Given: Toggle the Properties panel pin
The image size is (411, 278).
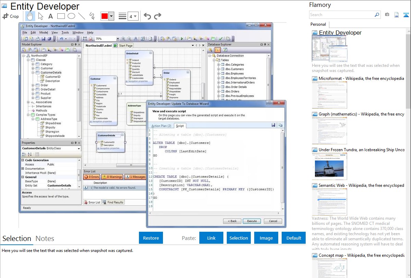Looking at the screenshot, I should point(75,143).
